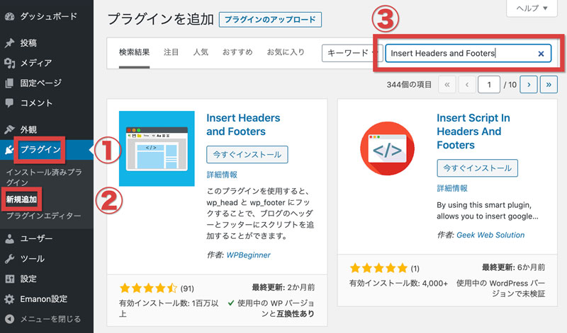Screen dimensions: 567x333
Task: Click the plug icon beside プラグイン
Action: 10,149
